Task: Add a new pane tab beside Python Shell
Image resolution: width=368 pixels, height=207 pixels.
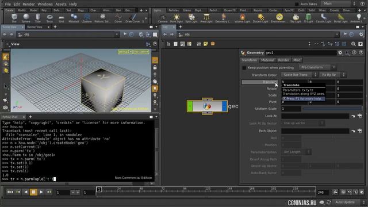Action: 30,117
